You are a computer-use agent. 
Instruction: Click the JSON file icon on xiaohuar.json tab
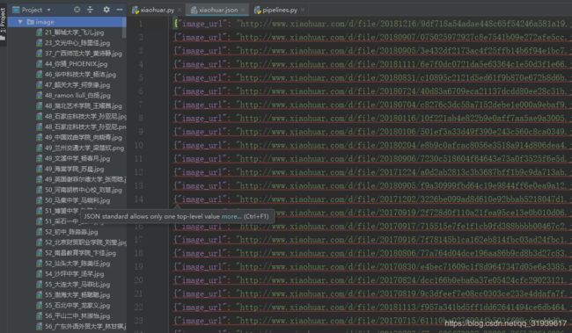point(194,11)
